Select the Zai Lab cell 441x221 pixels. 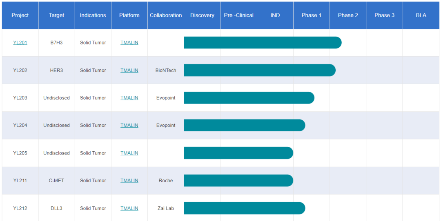coord(166,208)
